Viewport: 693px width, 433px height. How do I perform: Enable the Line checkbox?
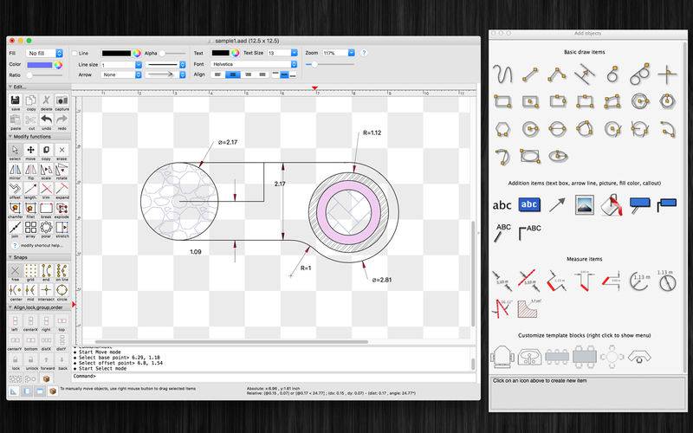74,53
